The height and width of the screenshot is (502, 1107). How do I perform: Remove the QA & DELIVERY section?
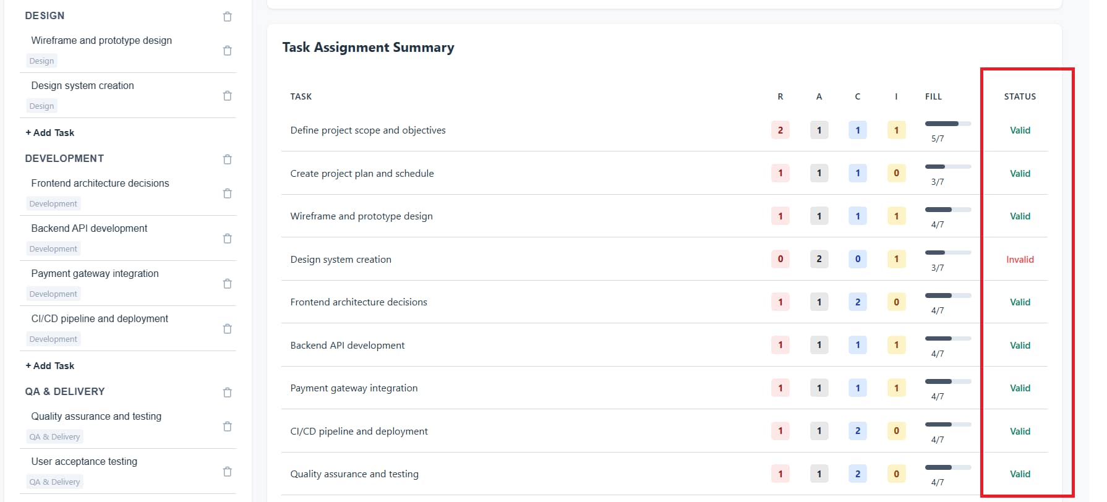pos(227,392)
